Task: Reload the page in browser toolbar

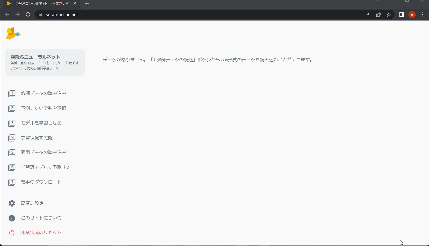Action: click(28, 15)
